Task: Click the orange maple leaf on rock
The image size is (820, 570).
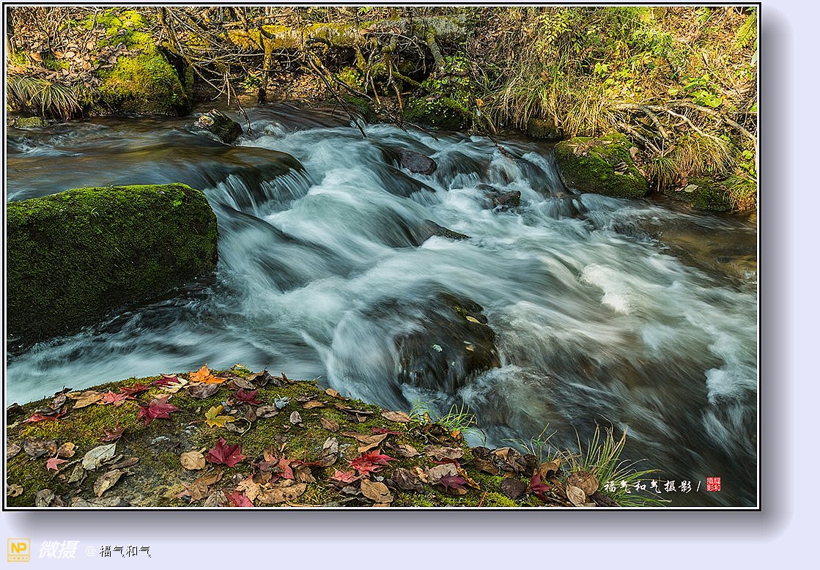Action: click(204, 377)
